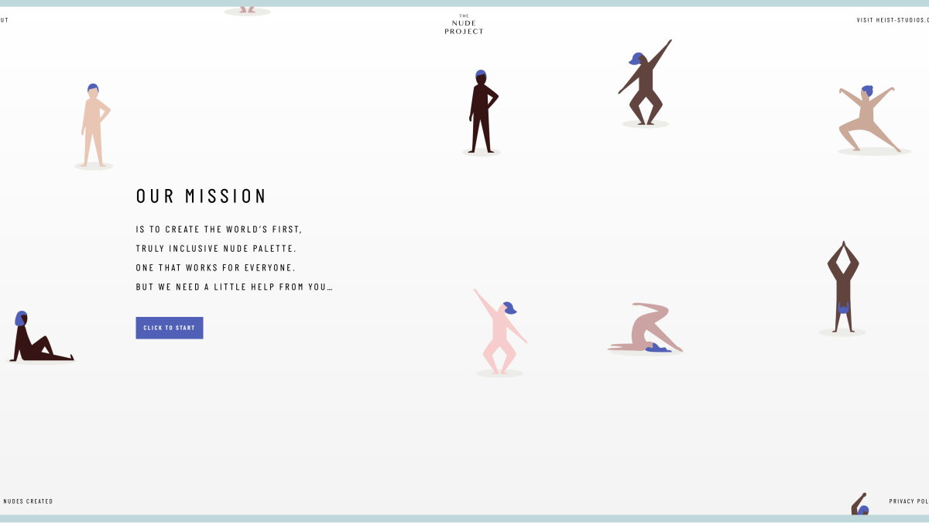Click the brown handstand figure with arms overhead
The height and width of the screenshot is (523, 929).
tap(842, 287)
